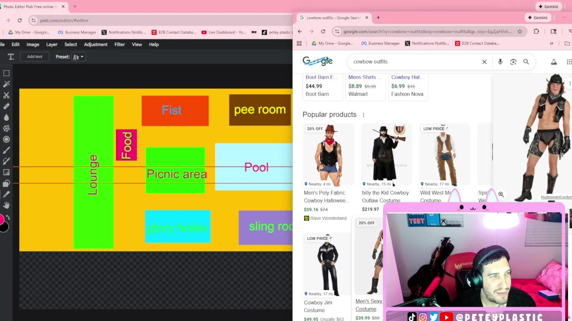This screenshot has height=321, width=572.
Task: Open the Edit menu in Pixlr
Action: [15, 44]
